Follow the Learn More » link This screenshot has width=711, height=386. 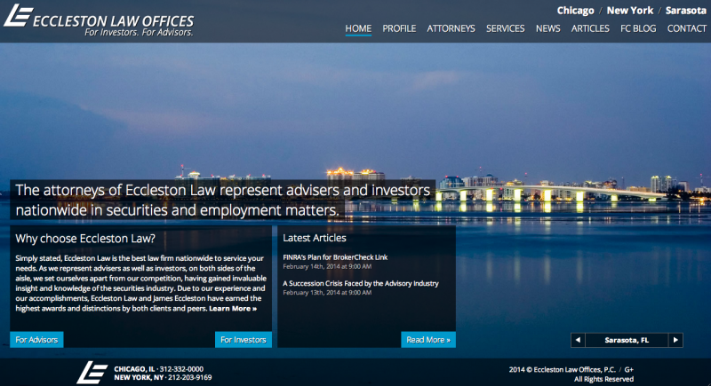[233, 308]
